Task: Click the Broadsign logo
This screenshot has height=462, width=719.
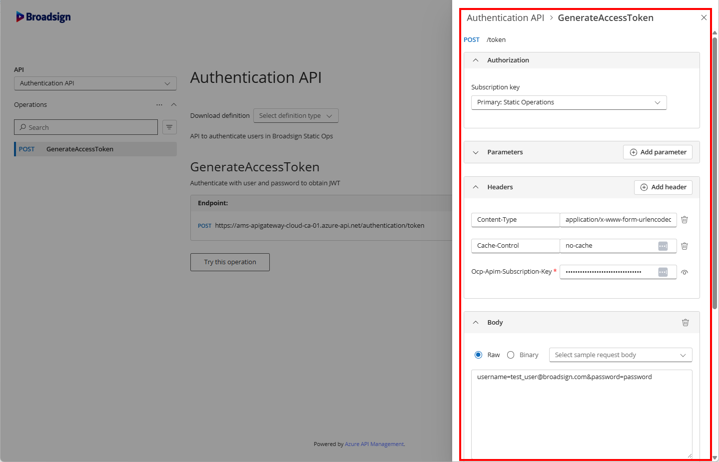Action: click(x=43, y=17)
